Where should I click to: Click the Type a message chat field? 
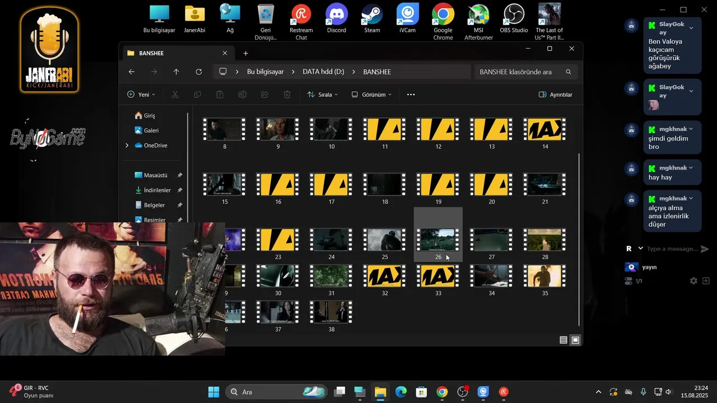pyautogui.click(x=672, y=249)
